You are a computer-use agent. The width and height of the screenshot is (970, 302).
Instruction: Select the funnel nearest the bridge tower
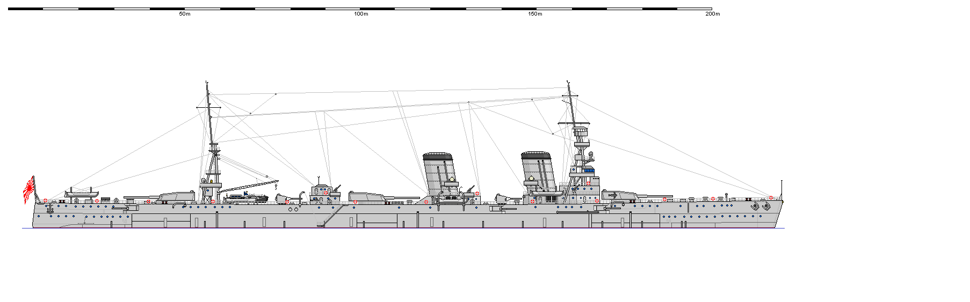click(538, 172)
